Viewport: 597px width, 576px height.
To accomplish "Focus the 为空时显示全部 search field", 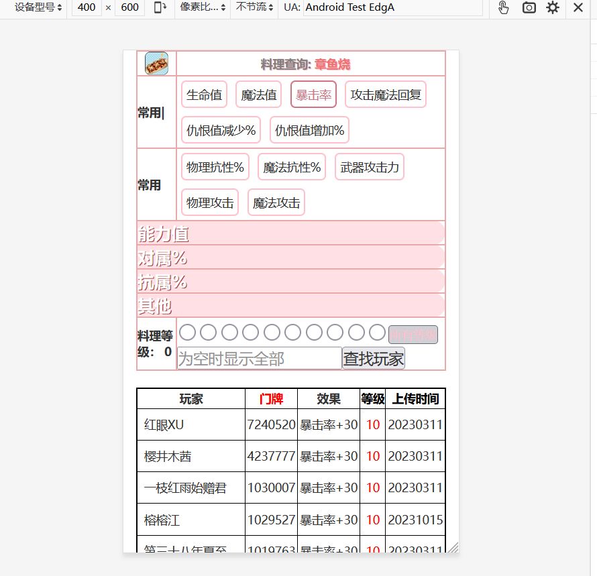I will pyautogui.click(x=260, y=358).
